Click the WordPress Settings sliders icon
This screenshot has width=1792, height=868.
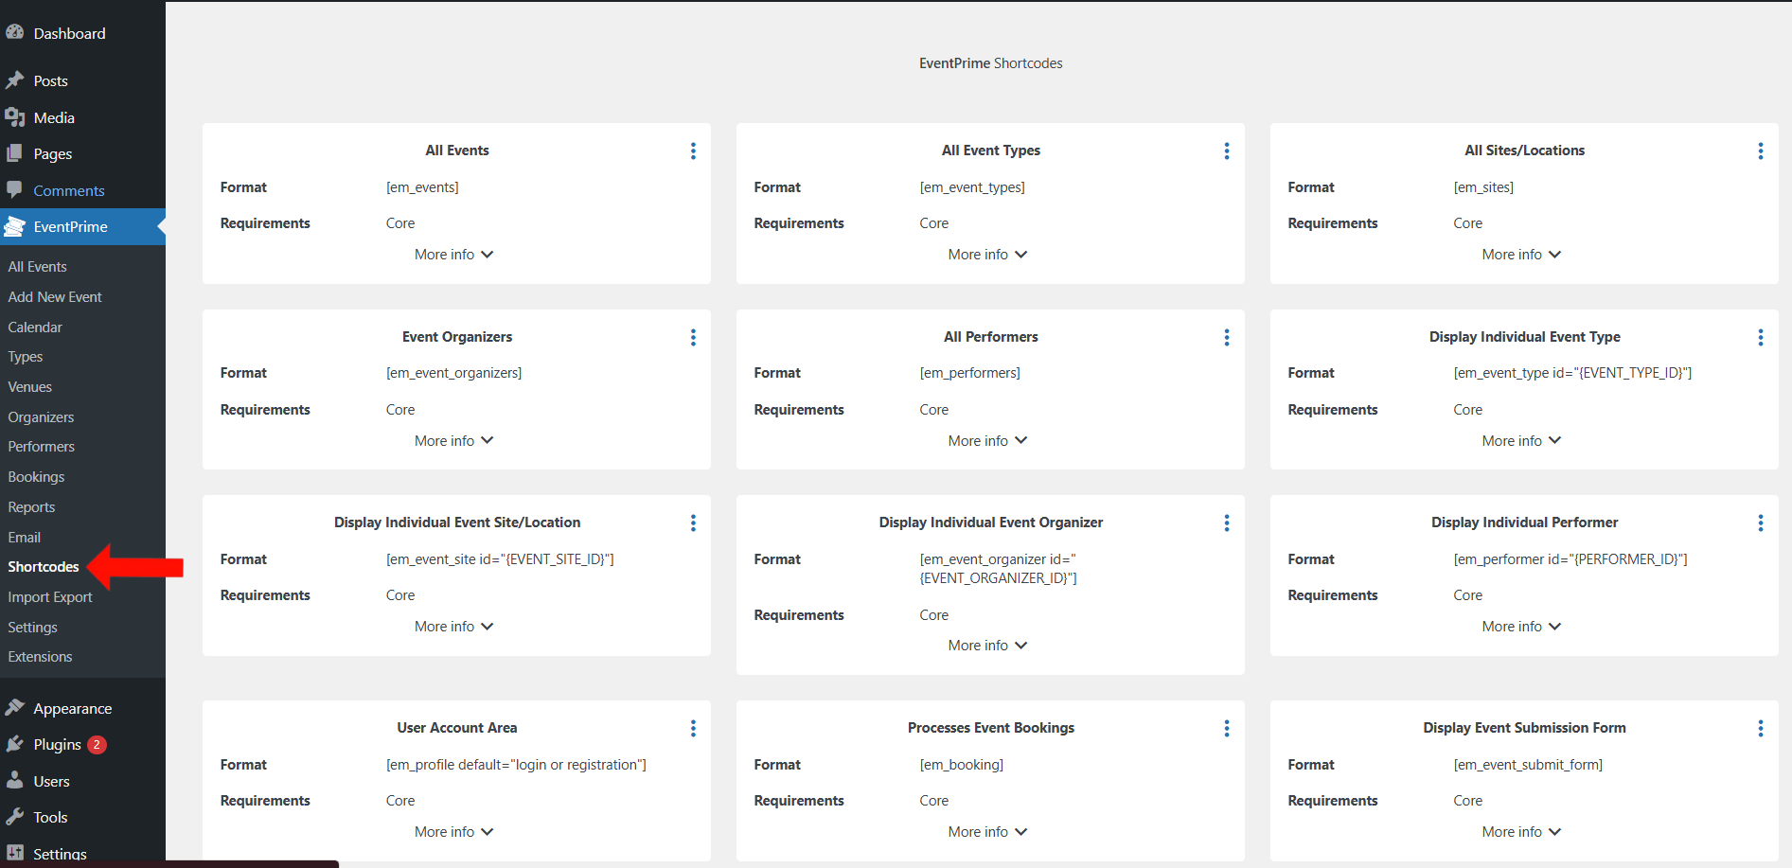pos(14,853)
